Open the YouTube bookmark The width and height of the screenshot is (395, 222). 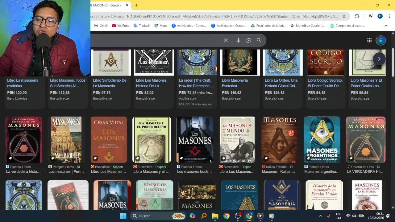121,26
